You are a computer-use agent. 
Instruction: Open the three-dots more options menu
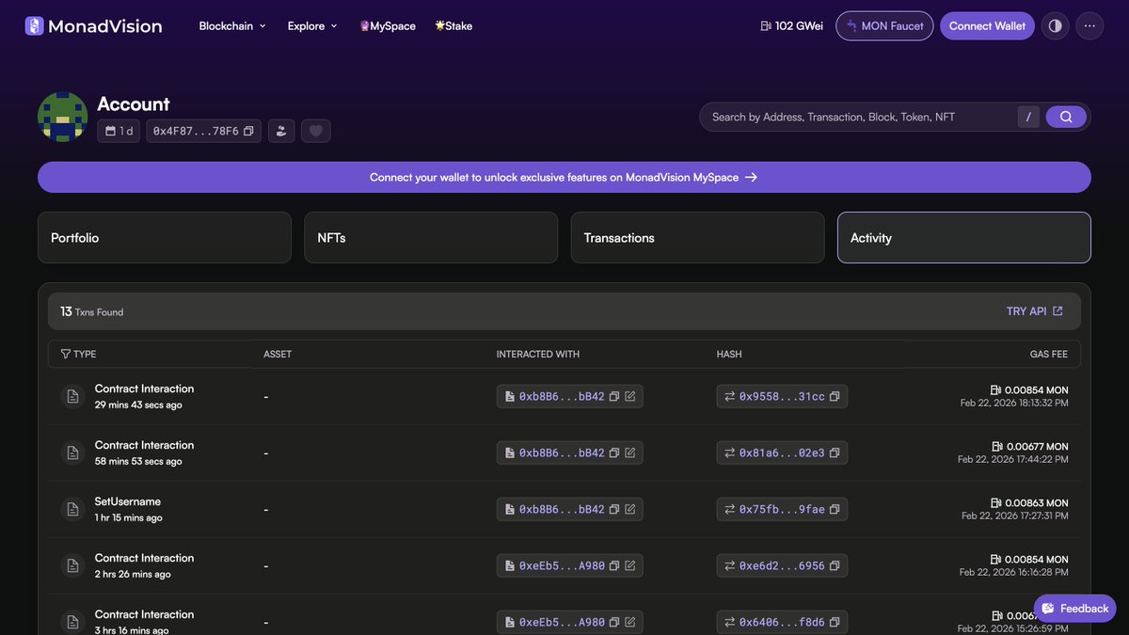(1089, 25)
